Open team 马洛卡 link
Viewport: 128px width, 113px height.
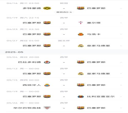click(x=94, y=34)
